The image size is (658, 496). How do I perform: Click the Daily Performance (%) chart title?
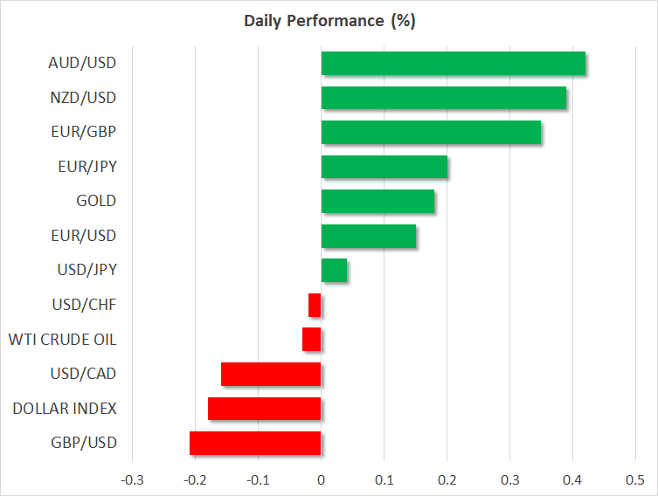point(329,21)
